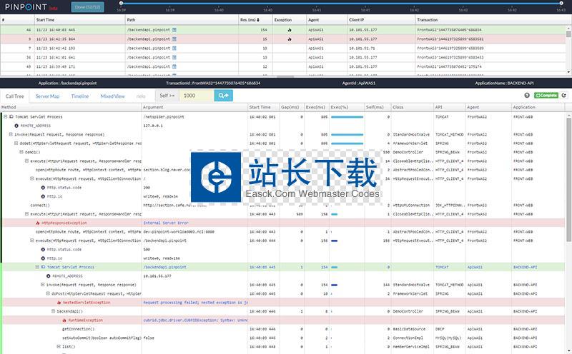Collapse the doGet HttpServletRequest tree node
The image size is (572, 354).
(x=16, y=143)
